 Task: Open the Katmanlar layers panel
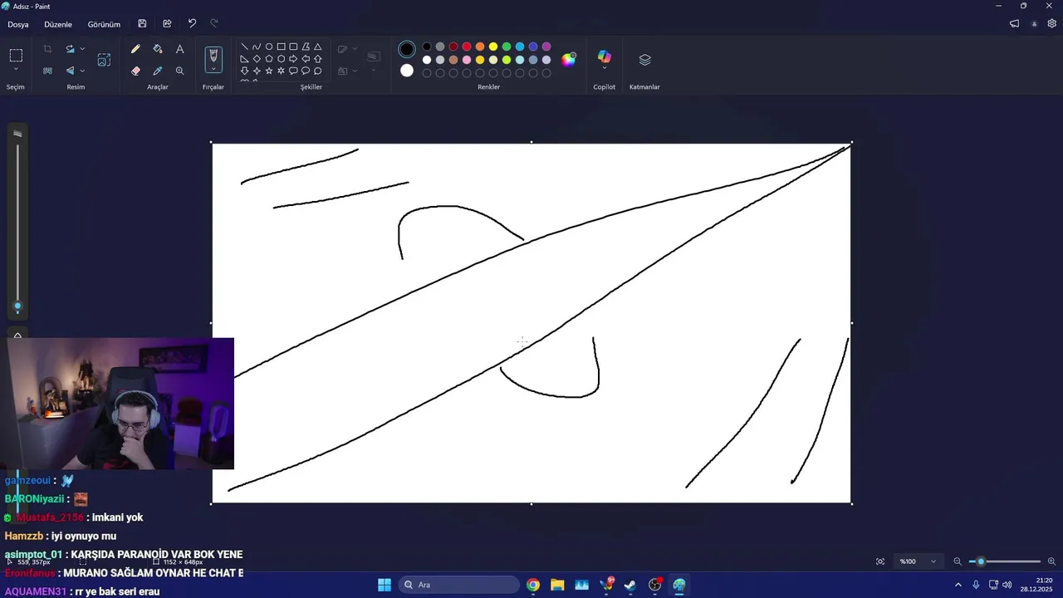[x=644, y=60]
